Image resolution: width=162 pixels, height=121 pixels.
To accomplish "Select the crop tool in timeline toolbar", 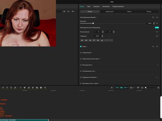I will (x=11, y=87).
